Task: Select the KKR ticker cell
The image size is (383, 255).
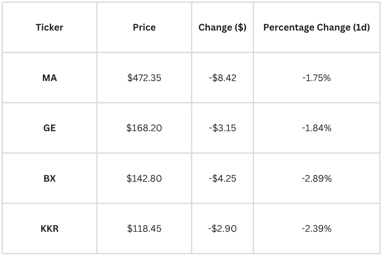Action: [49, 229]
